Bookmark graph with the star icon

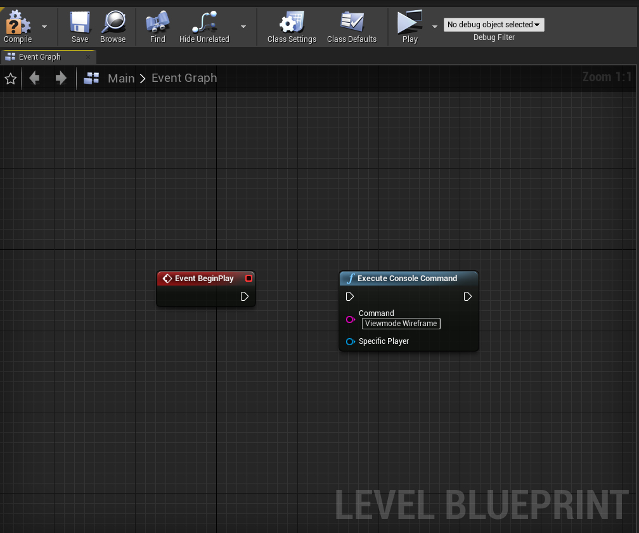(11, 78)
